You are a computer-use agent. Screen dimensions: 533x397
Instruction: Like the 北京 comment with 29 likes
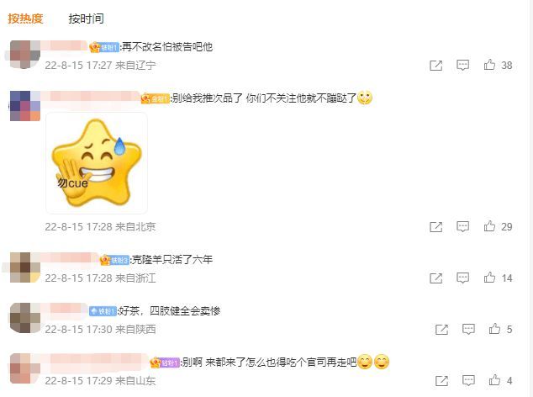click(x=489, y=226)
